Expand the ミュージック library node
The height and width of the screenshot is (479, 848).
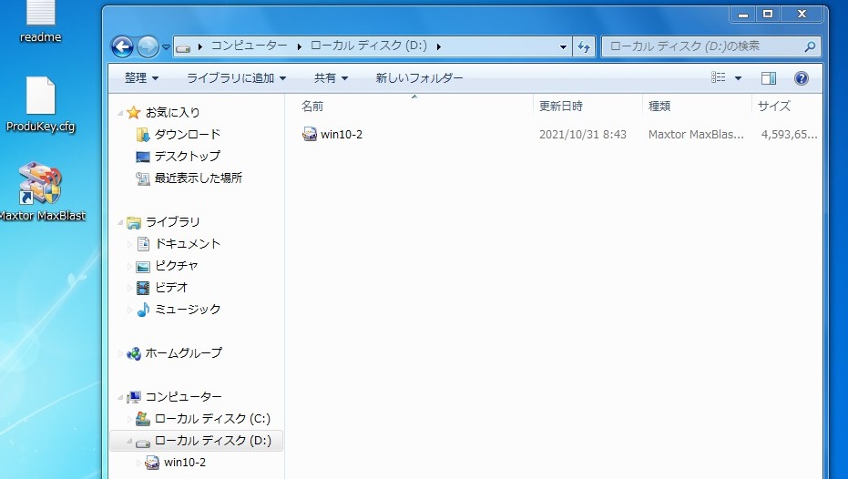point(129,310)
